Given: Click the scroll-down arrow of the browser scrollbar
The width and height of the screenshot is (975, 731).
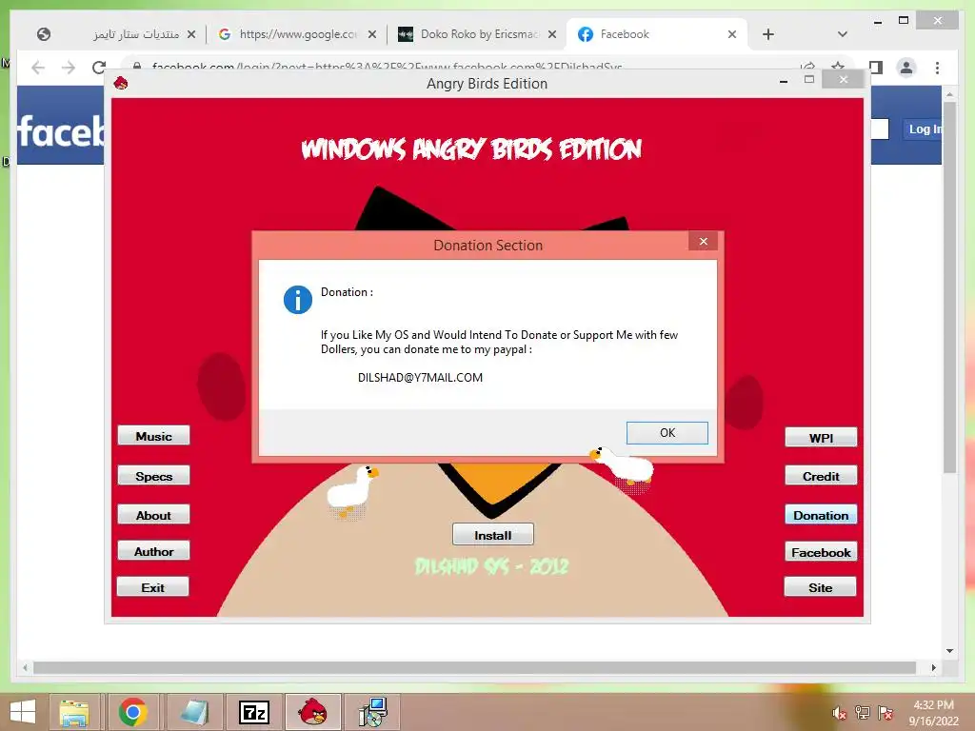Looking at the screenshot, I should [x=949, y=651].
